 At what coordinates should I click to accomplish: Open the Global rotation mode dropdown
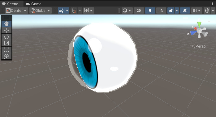40,10
